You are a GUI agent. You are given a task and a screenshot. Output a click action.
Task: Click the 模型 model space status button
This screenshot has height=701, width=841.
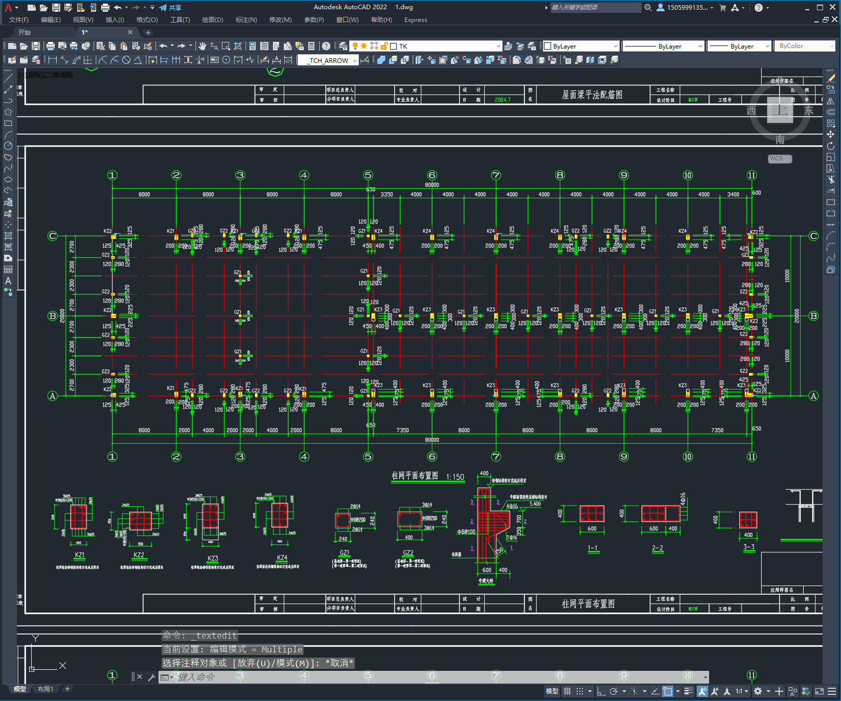coord(552,691)
